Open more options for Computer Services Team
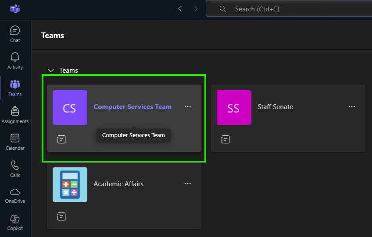The width and height of the screenshot is (372, 237). (x=188, y=106)
